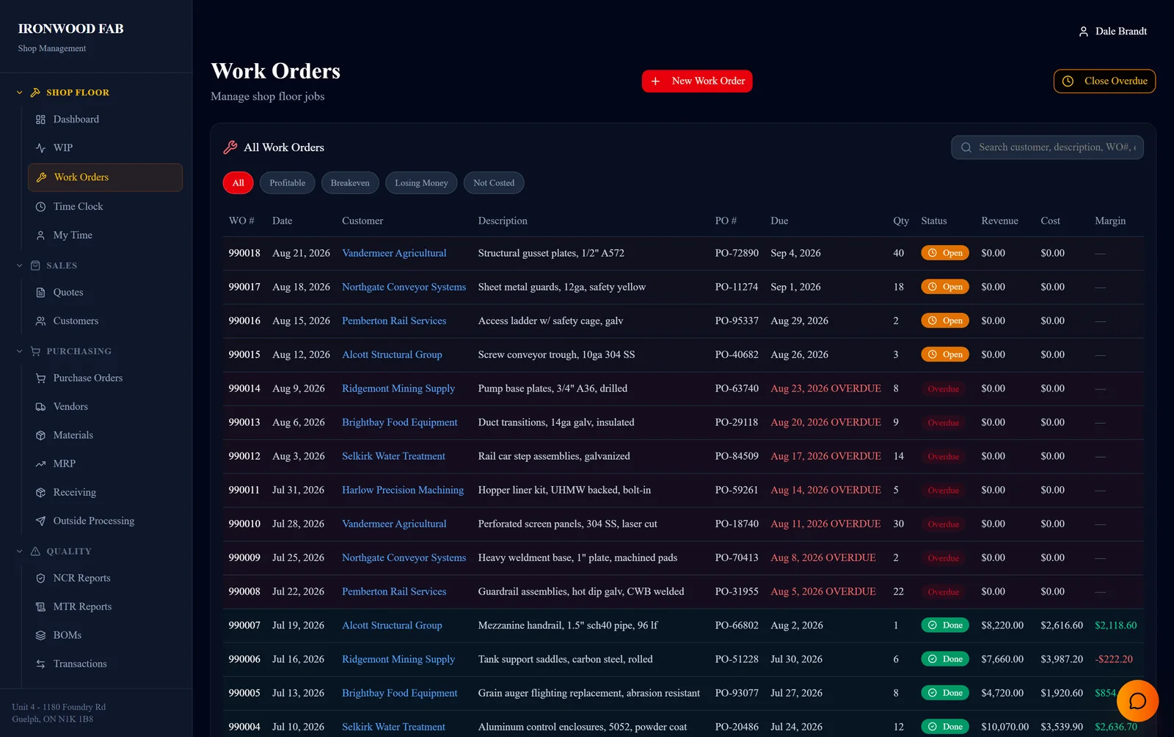Click the WIP activity icon
The width and height of the screenshot is (1174, 737).
[40, 148]
